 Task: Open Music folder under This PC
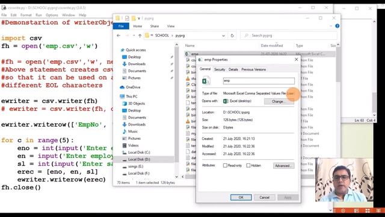133,131
